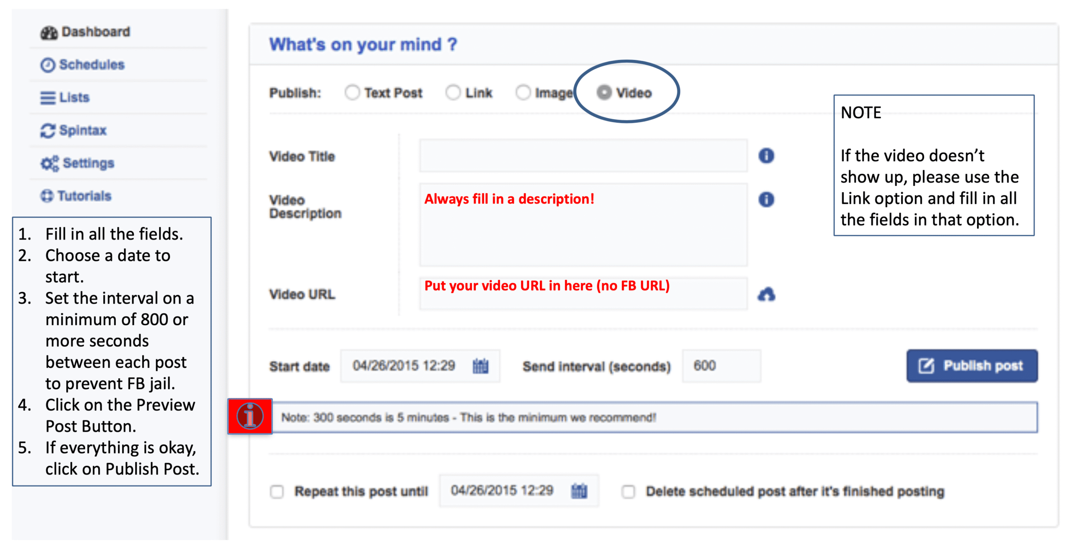Open the Repeat until calendar icon

point(579,490)
